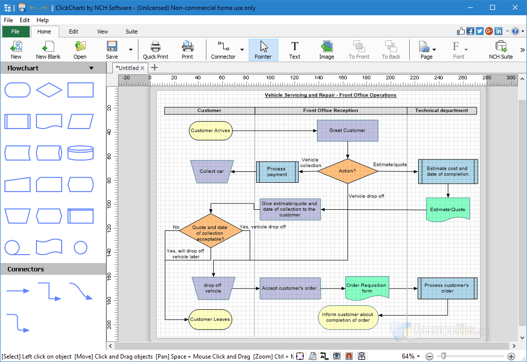The image size is (527, 362).
Task: Toggle the eye visibility icon in status bar
Action: click(x=336, y=356)
